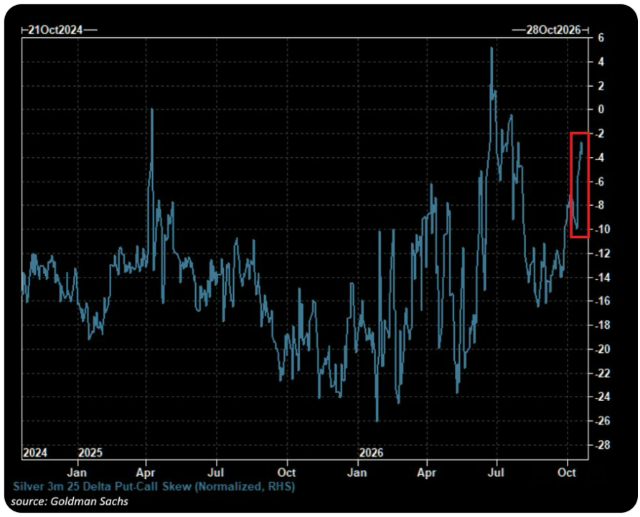
Task: Click the start date label "21Oct2024"
Action: tap(55, 30)
